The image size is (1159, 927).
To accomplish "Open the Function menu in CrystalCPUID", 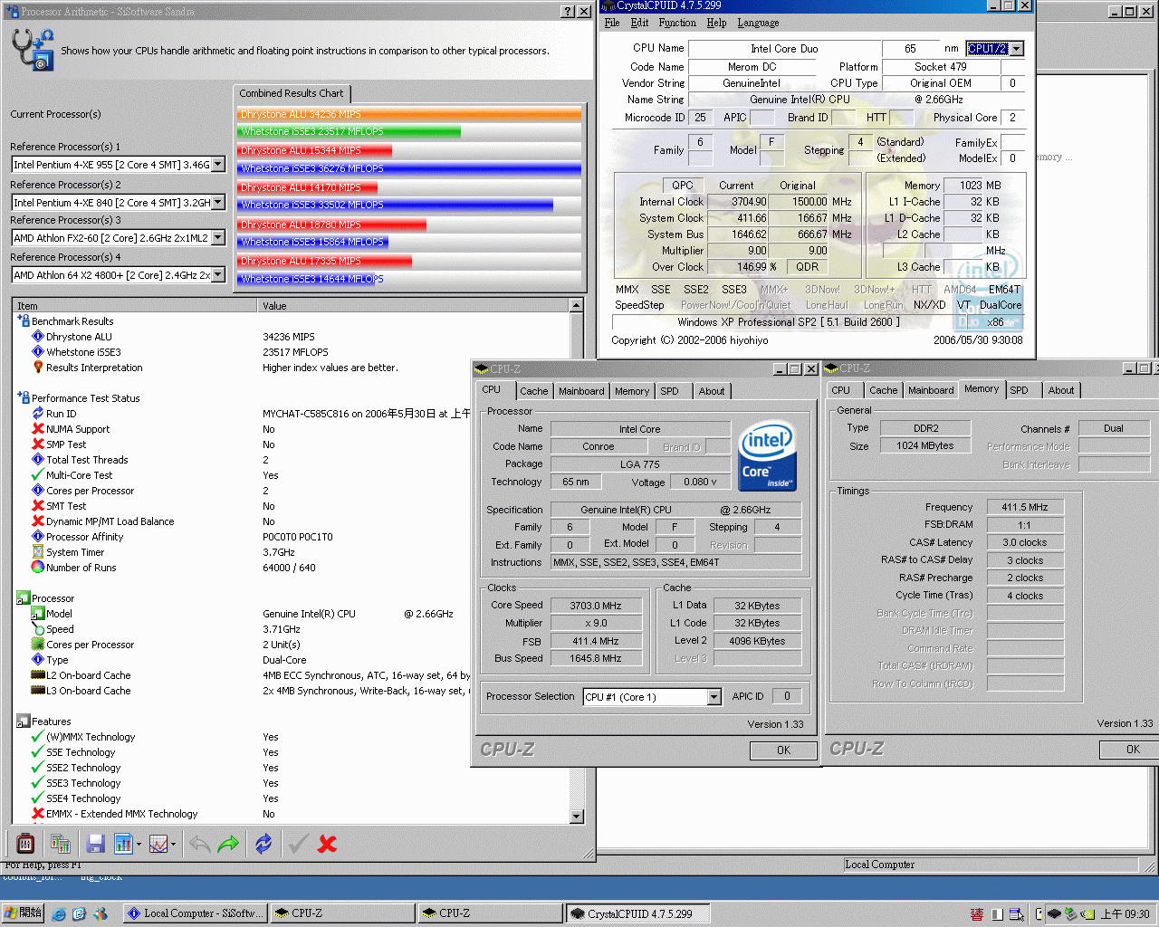I will (677, 23).
